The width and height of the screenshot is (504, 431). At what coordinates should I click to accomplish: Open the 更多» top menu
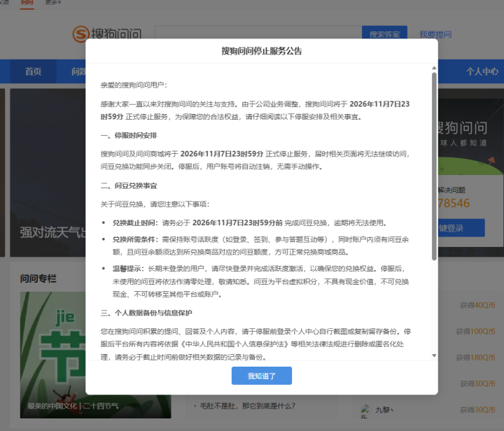point(53,3)
